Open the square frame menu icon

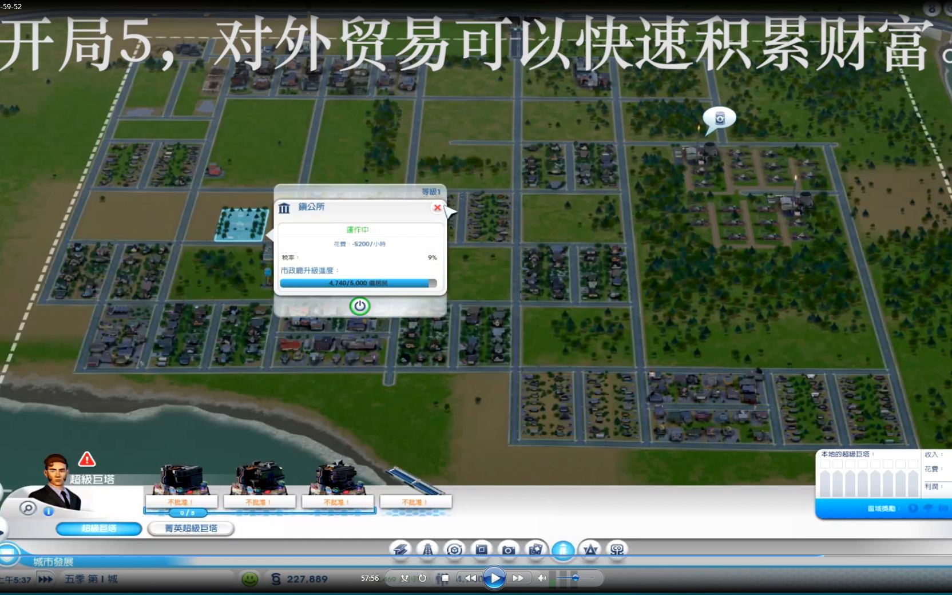[481, 550]
